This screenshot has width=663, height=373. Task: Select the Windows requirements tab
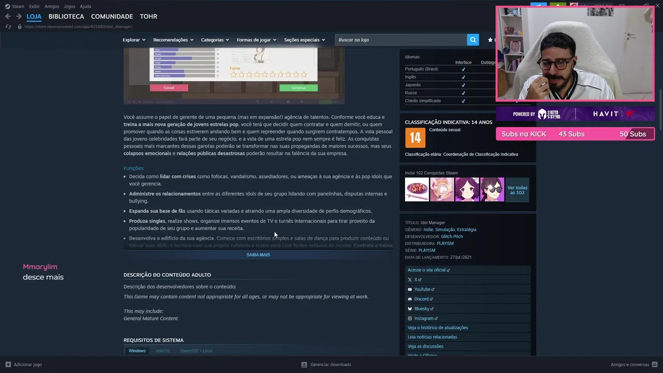coord(137,351)
